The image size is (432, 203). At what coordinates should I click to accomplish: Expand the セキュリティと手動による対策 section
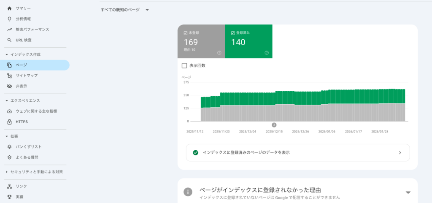click(x=7, y=172)
